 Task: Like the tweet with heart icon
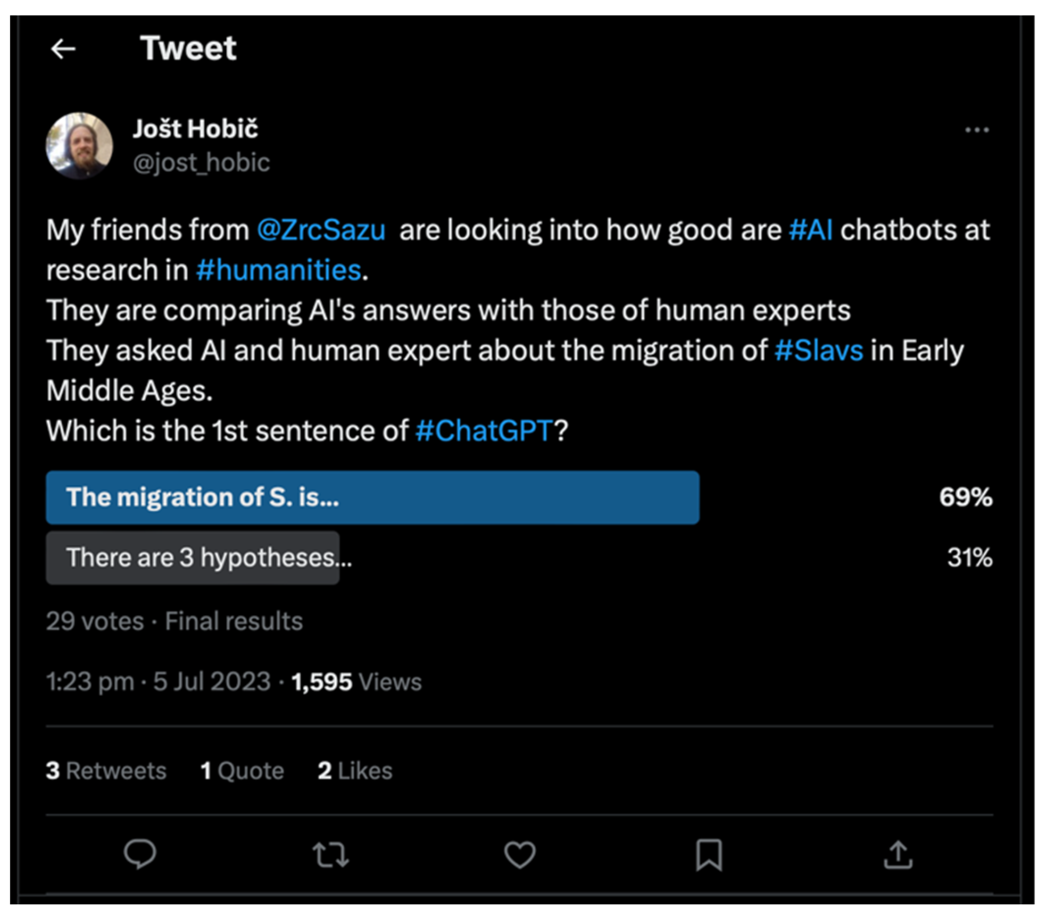click(x=520, y=855)
